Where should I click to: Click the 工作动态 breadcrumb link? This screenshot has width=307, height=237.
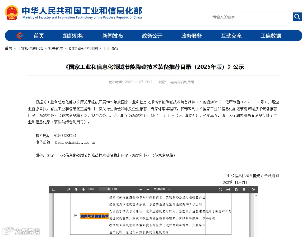click(x=110, y=48)
